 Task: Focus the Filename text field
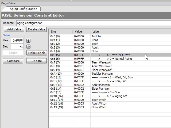pyautogui.click(x=94, y=23)
